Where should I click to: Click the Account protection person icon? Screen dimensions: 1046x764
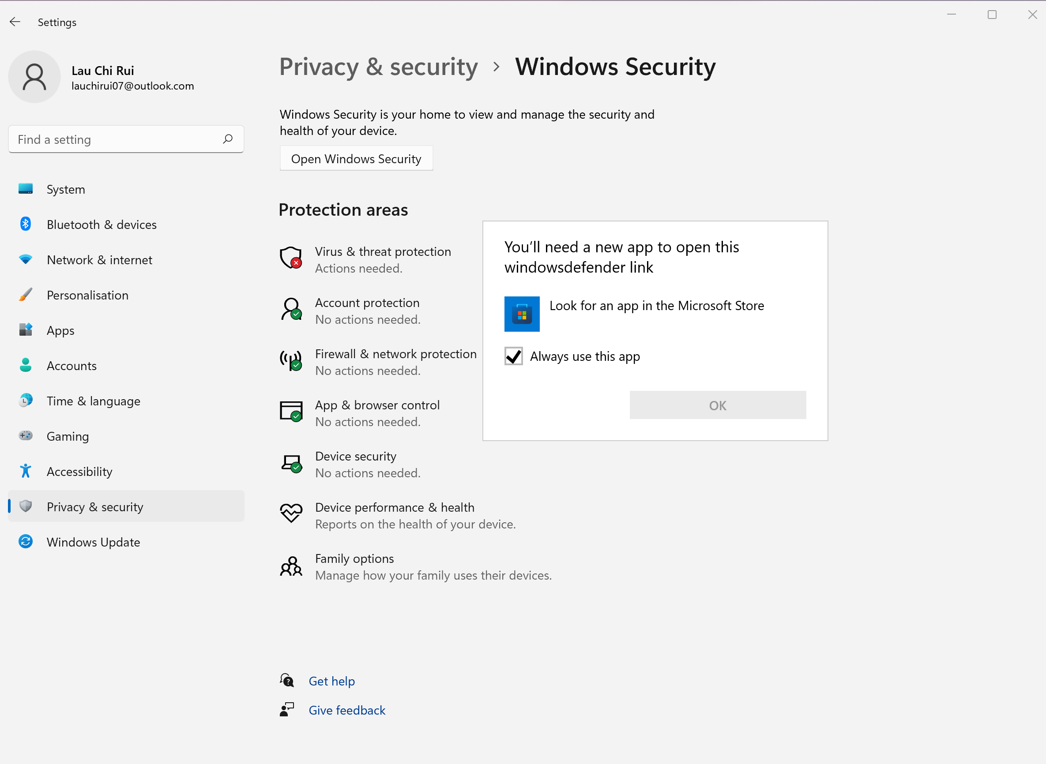(x=291, y=309)
